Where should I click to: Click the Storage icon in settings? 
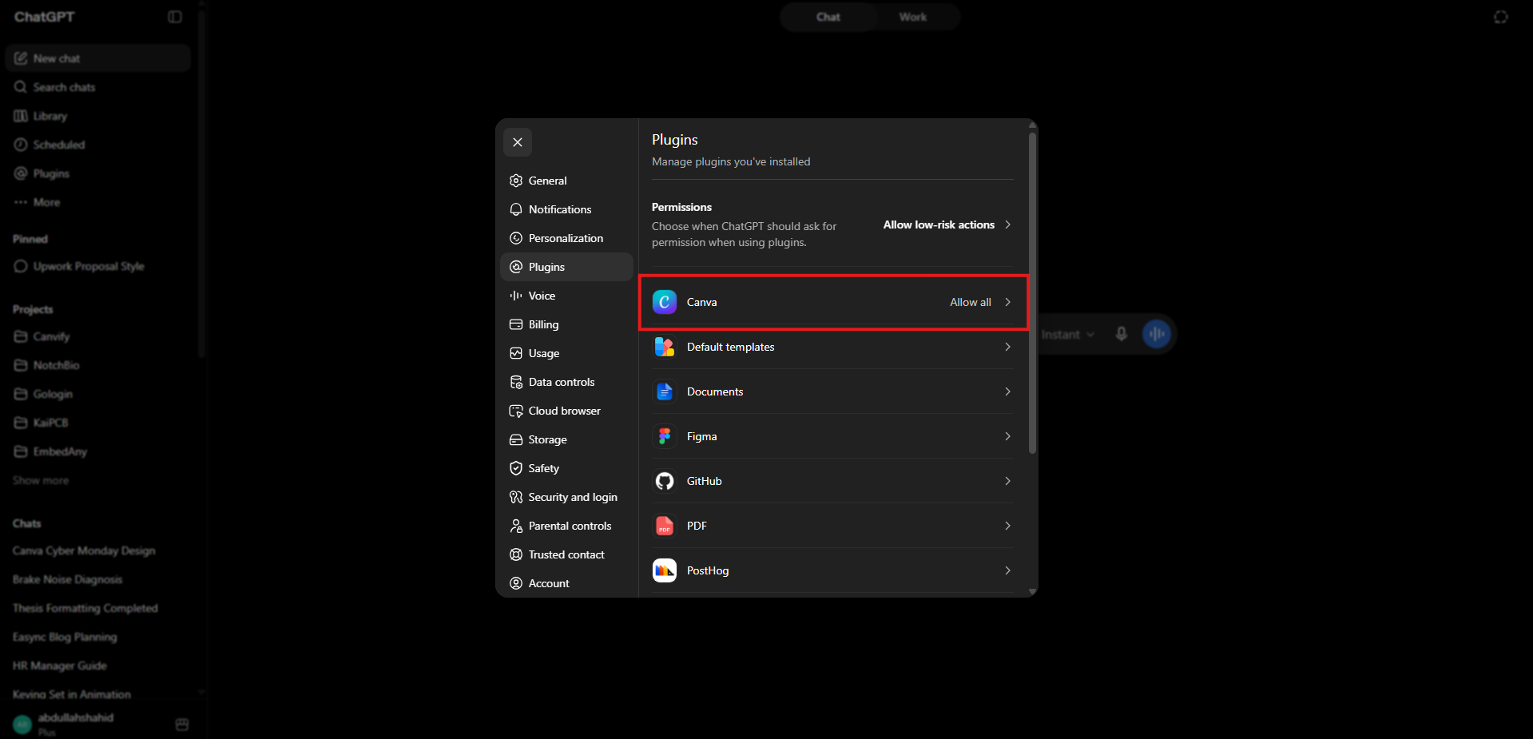coord(516,439)
